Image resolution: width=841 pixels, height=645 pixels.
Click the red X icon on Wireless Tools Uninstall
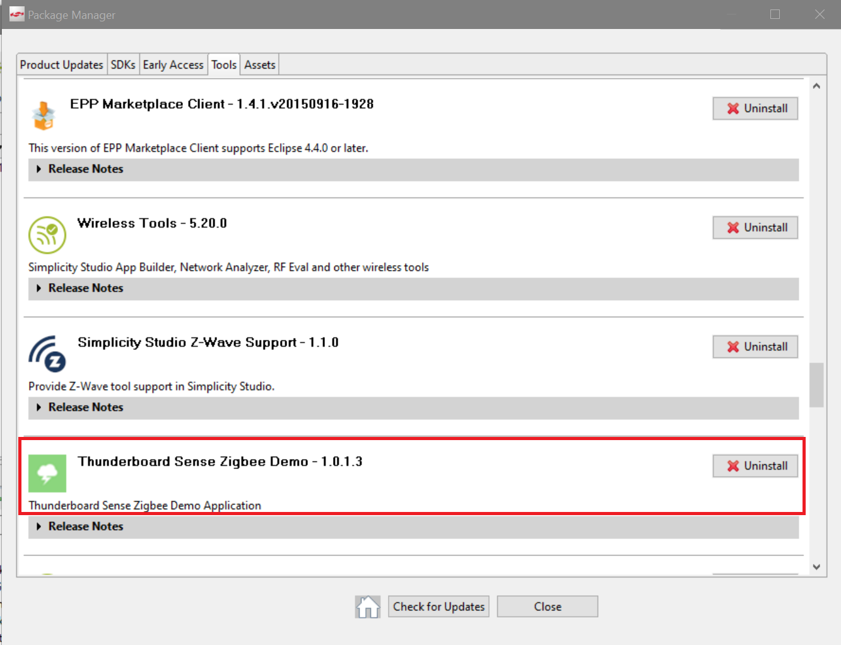pos(733,228)
